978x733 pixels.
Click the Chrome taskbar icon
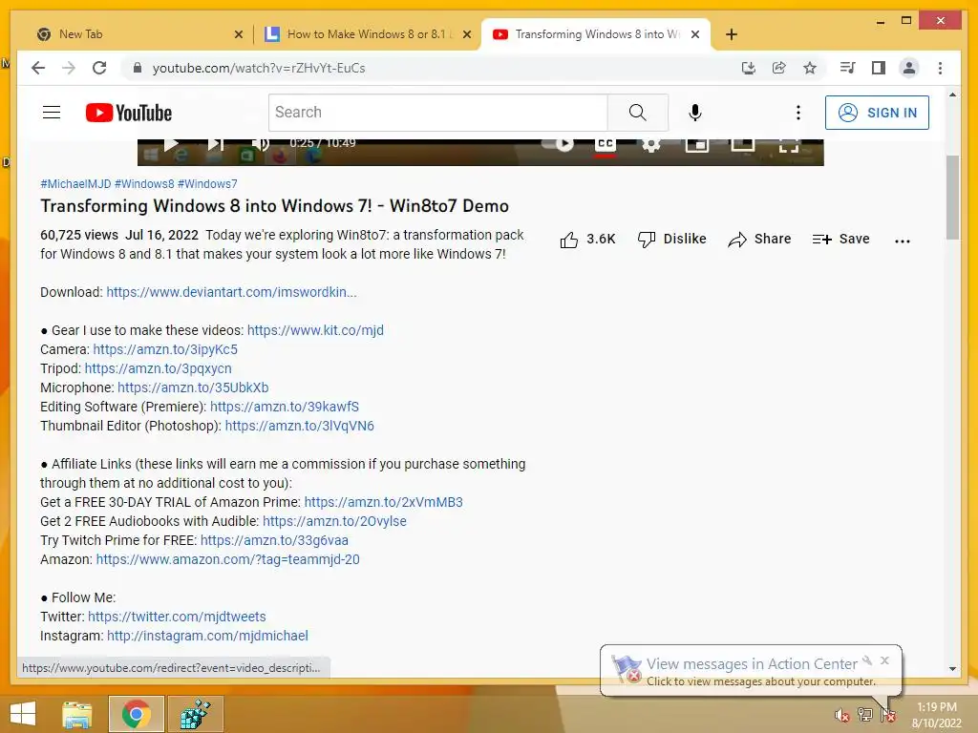click(x=136, y=714)
